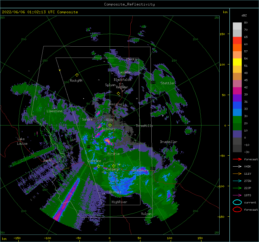The image size is (259, 242).
Task: Click the 18TS legend text
Action: (x=247, y=195)
